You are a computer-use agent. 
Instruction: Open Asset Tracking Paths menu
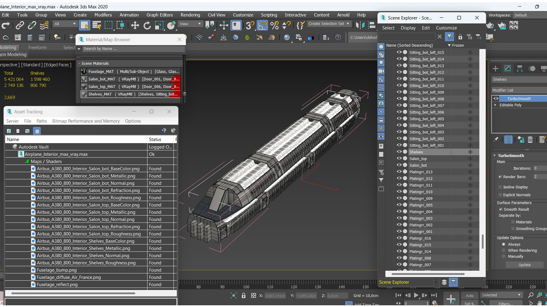pyautogui.click(x=42, y=121)
